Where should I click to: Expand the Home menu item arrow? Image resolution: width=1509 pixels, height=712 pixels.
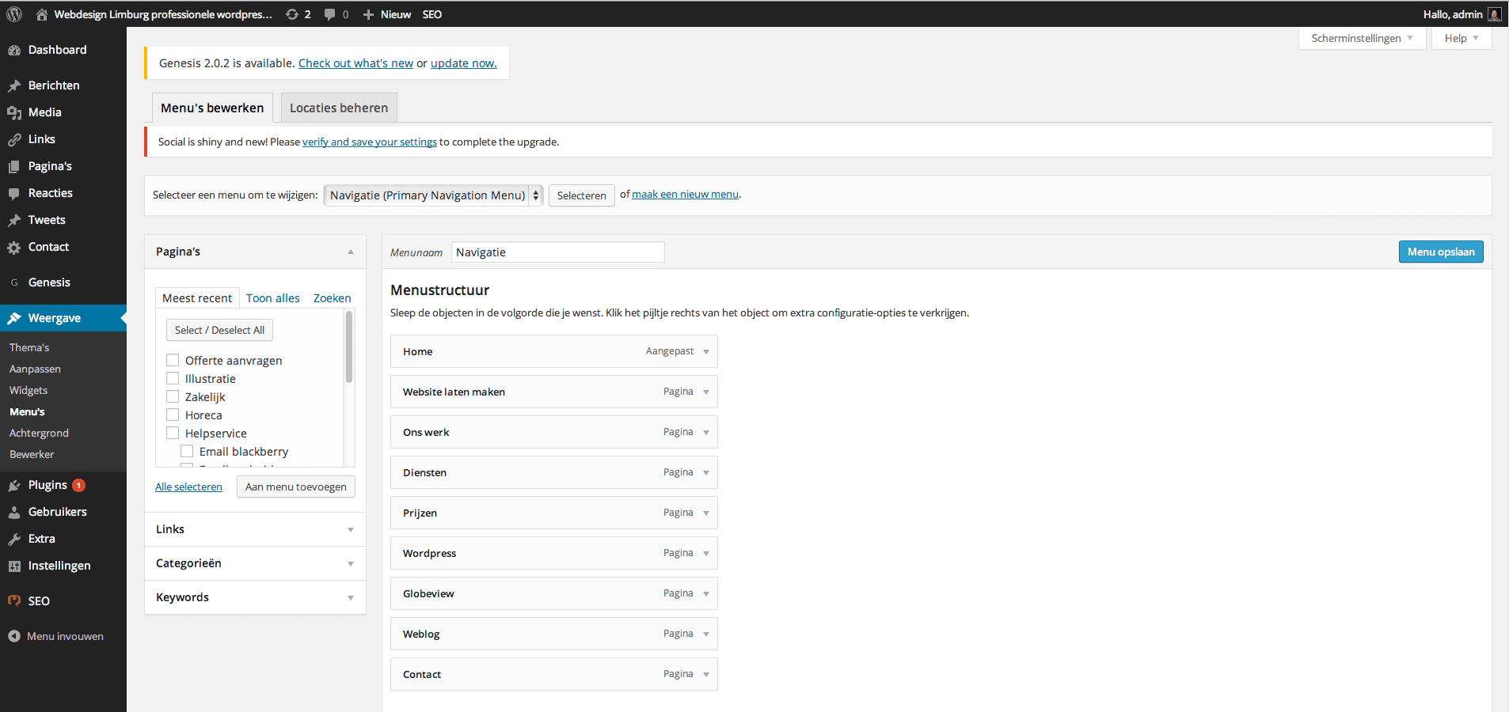pyautogui.click(x=706, y=352)
